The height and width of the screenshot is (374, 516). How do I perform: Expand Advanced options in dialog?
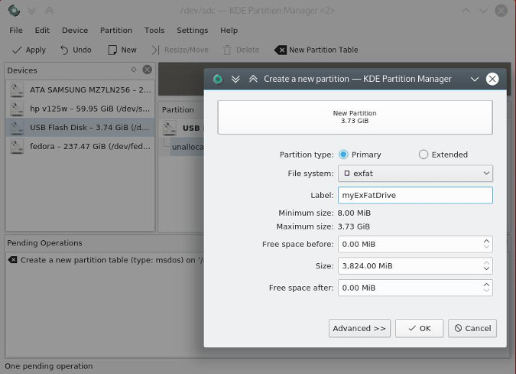[359, 328]
